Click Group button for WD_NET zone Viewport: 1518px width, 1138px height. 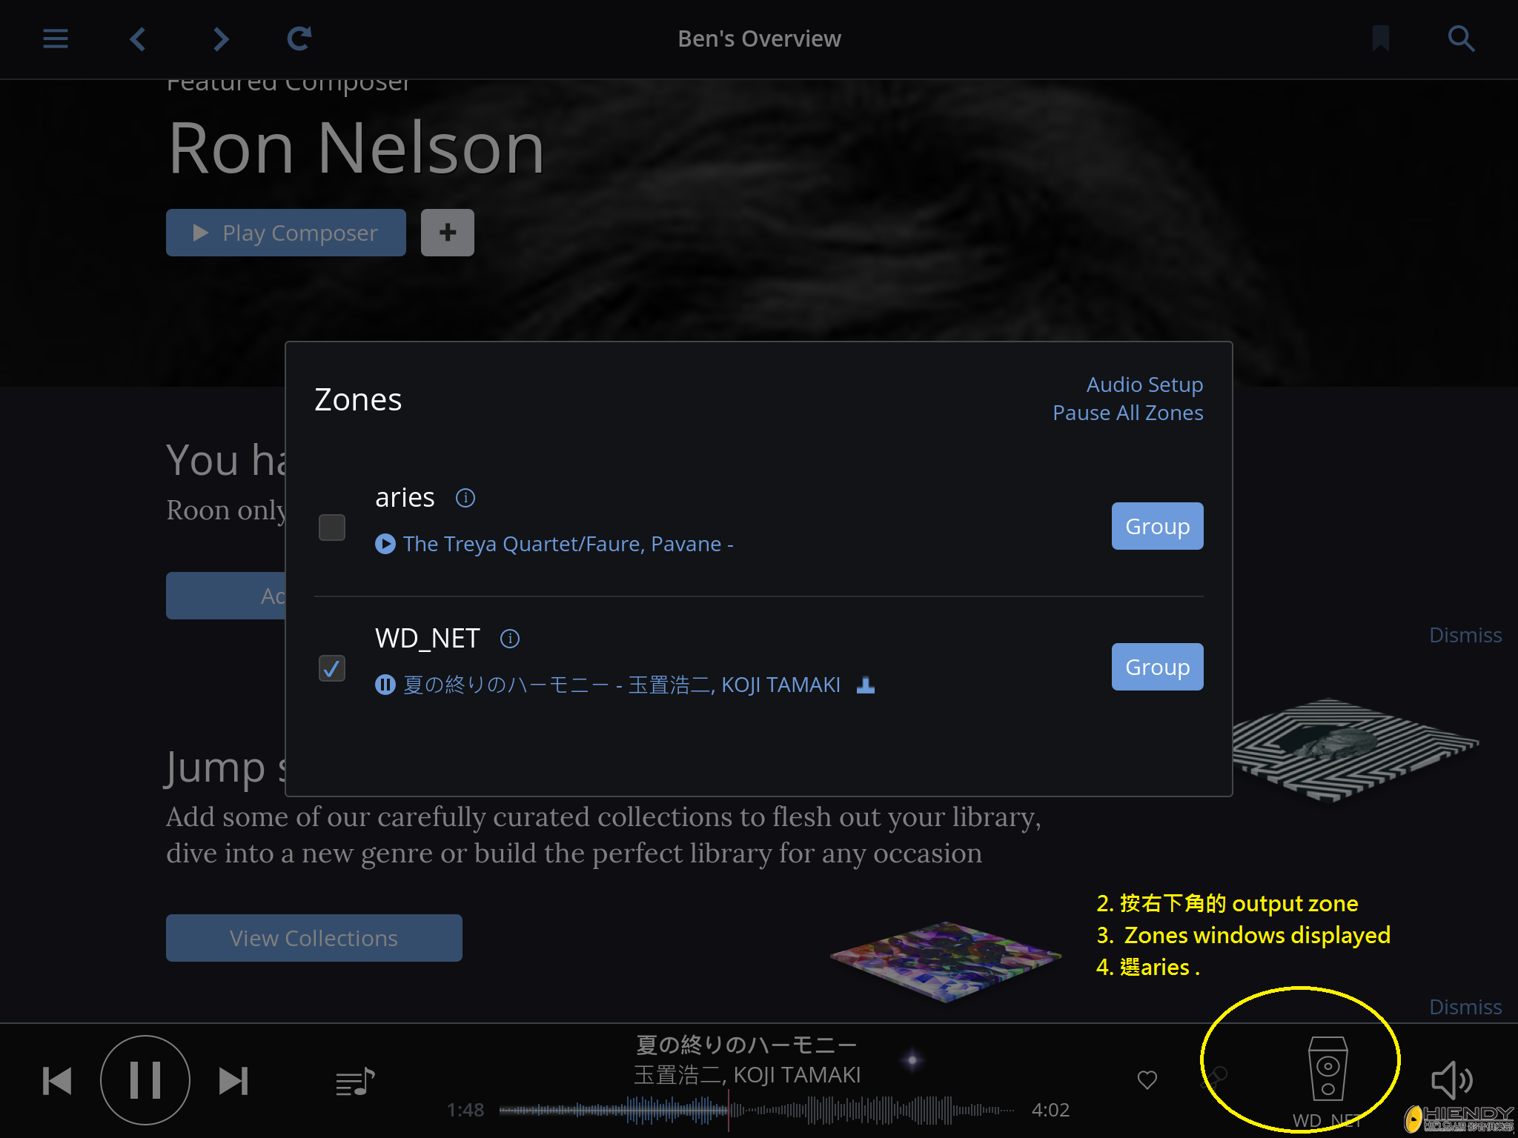[x=1157, y=667]
